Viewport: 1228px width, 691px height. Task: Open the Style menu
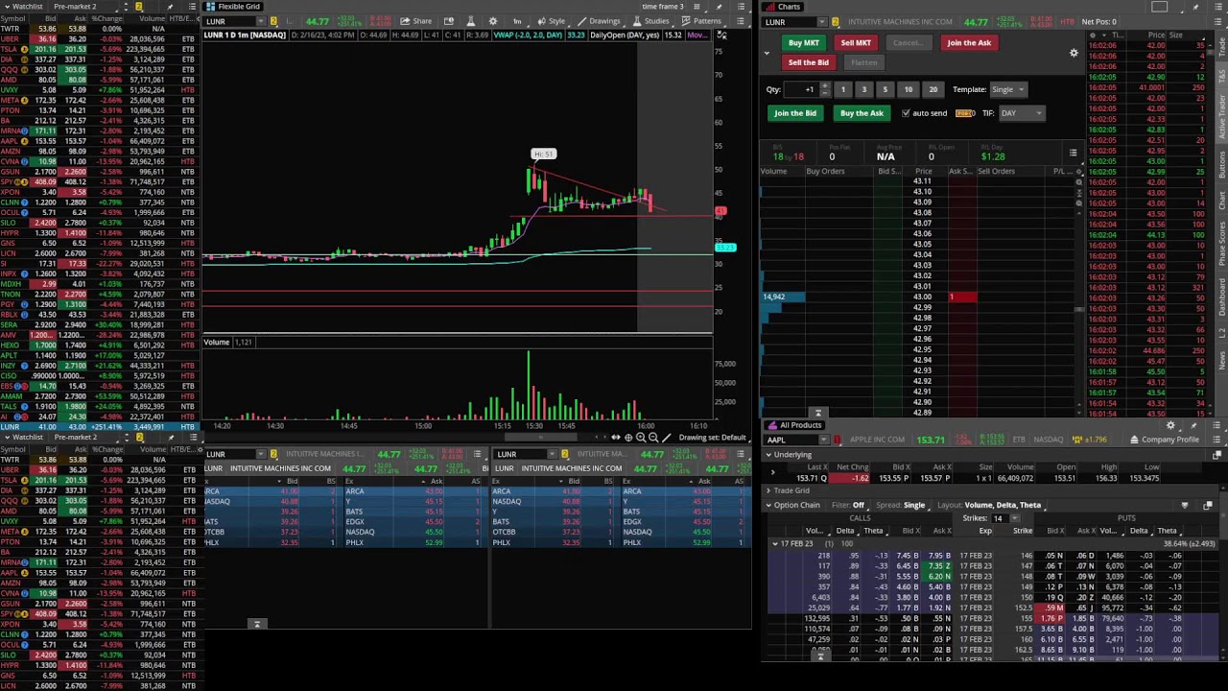[x=551, y=21]
